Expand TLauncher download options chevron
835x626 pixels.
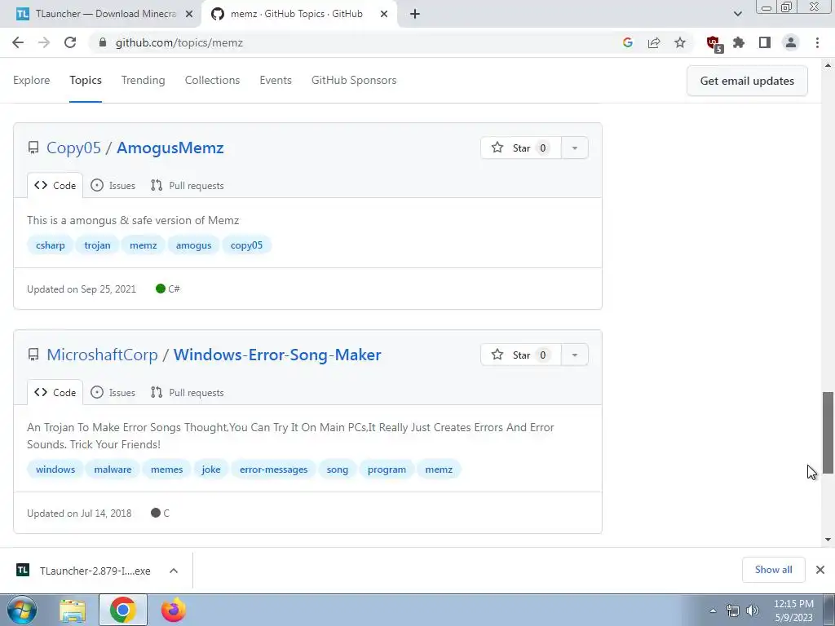[174, 571]
